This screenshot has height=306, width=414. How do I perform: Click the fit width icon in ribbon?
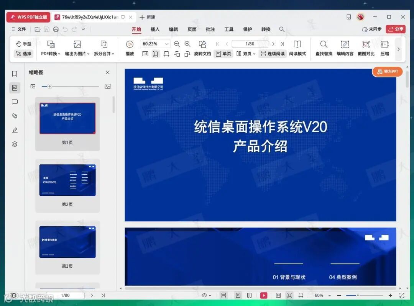166,54
